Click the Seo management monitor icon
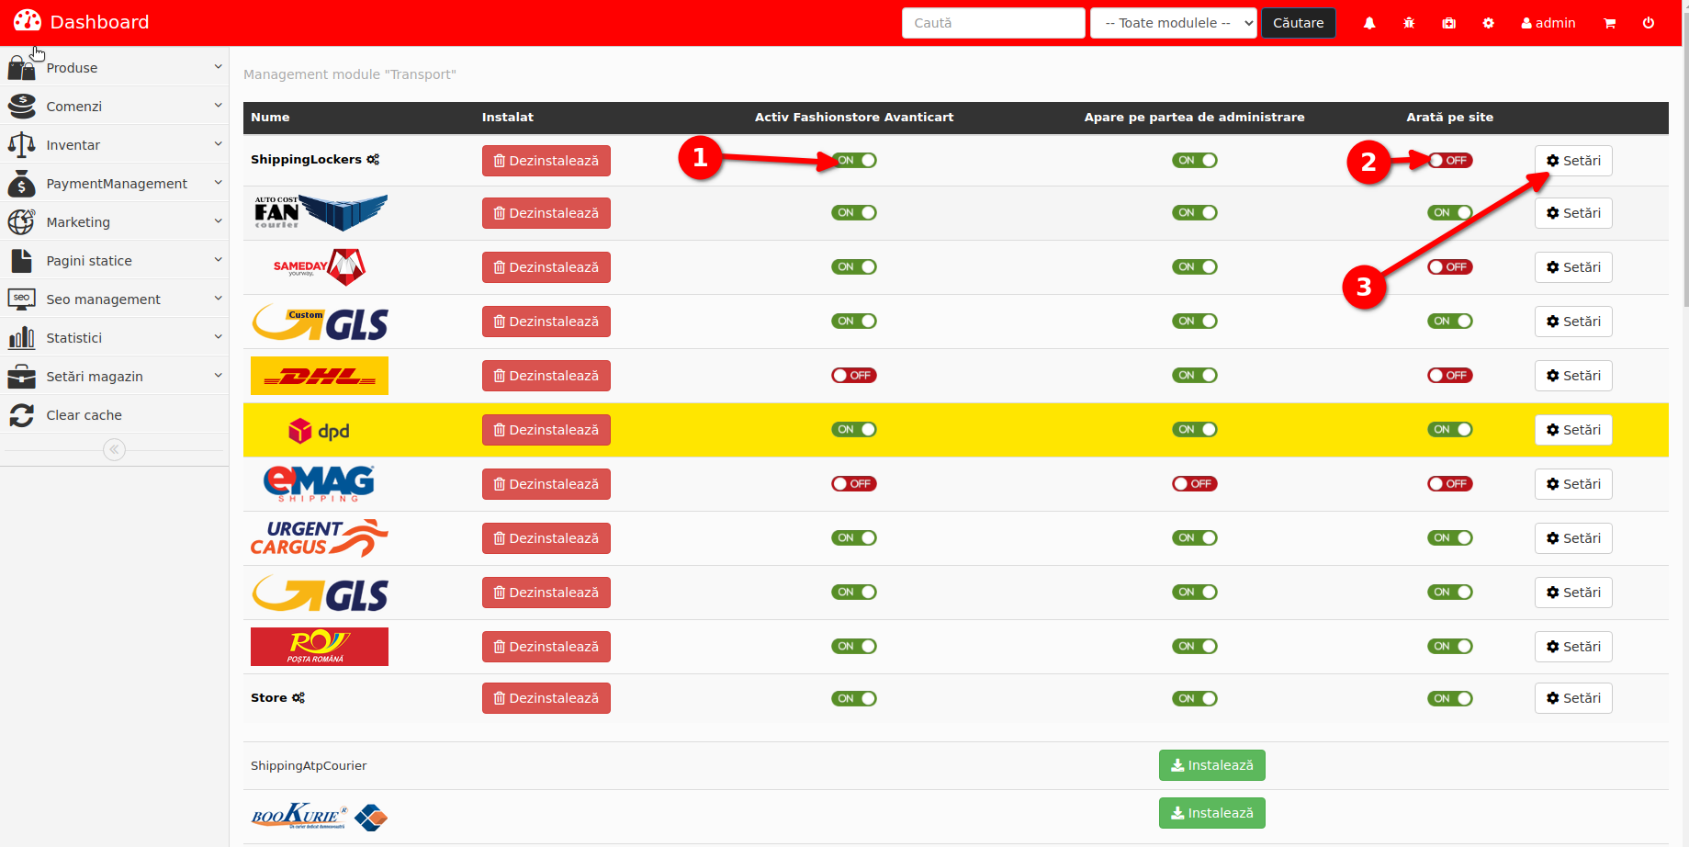 (x=21, y=299)
